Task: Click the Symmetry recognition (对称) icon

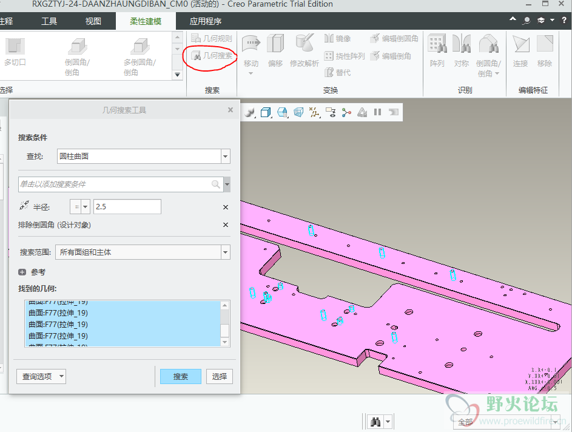Action: click(x=462, y=44)
